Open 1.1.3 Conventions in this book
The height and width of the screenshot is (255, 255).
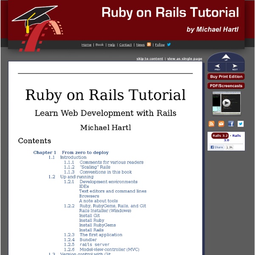click(98, 172)
